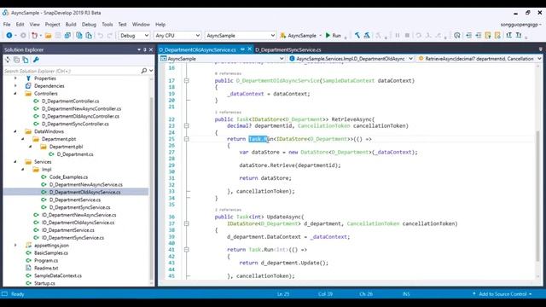Click the Increase Indent toolbar icon
546x307 pixels.
478,36
